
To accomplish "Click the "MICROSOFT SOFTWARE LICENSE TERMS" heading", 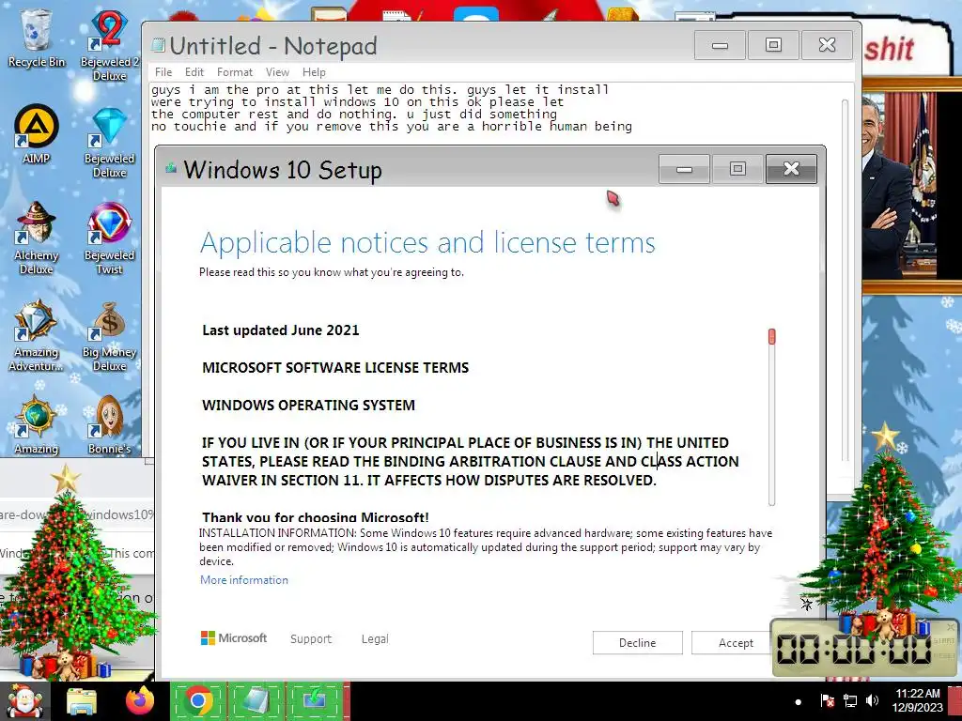I will click(335, 367).
